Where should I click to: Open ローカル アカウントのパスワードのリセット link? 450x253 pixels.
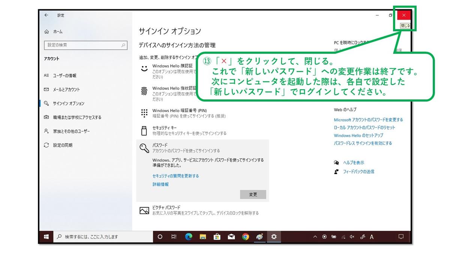(364, 128)
